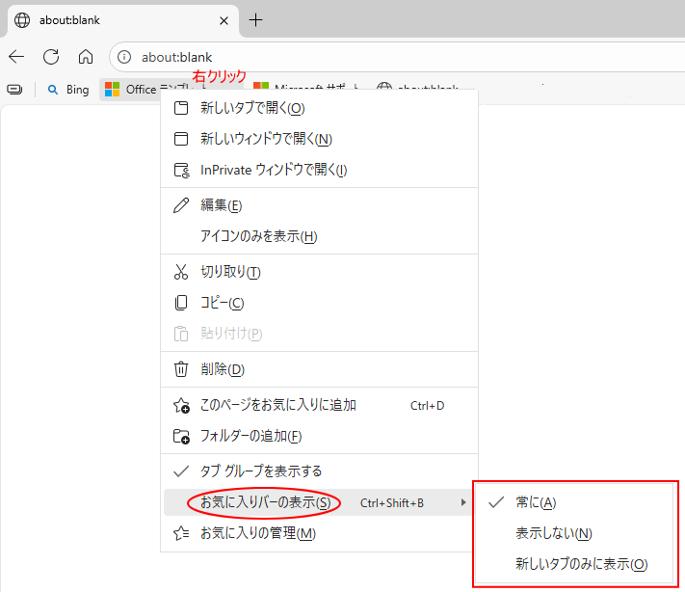Select 表示しない(N) option in submenu
This screenshot has height=592, width=685.
point(553,533)
